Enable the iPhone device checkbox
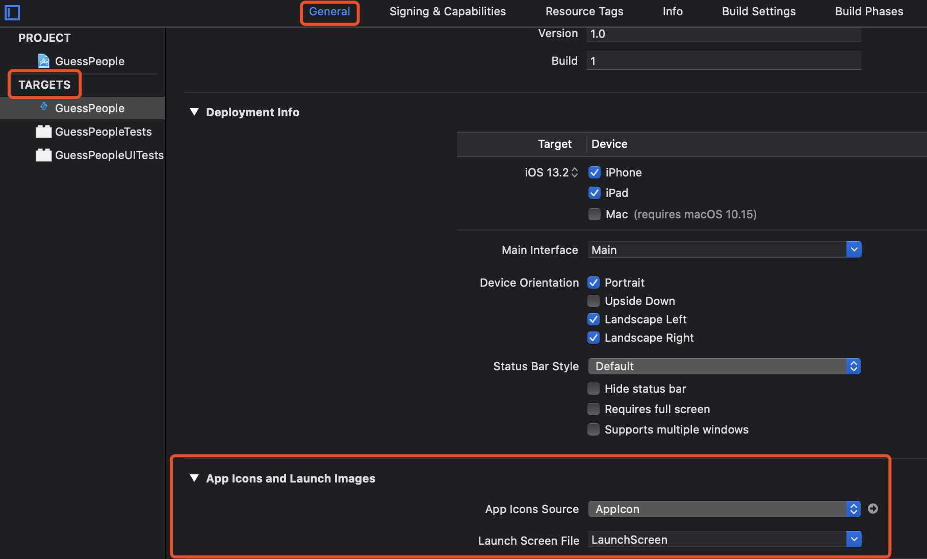Viewport: 927px width, 559px height. point(594,172)
